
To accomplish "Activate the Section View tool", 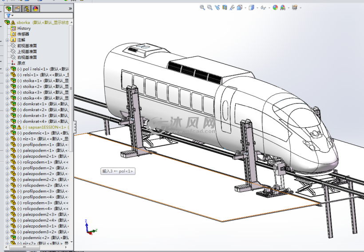I will [225, 8].
